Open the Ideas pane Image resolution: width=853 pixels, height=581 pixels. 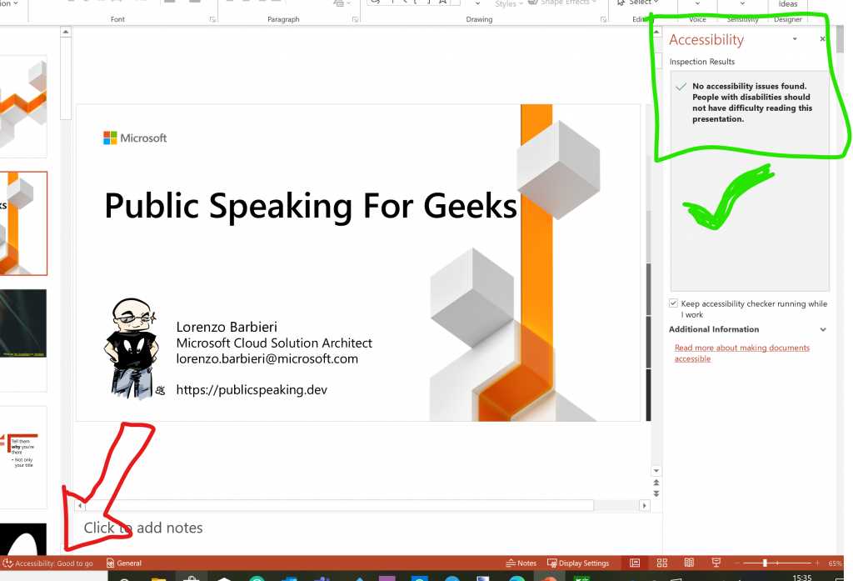pyautogui.click(x=787, y=4)
